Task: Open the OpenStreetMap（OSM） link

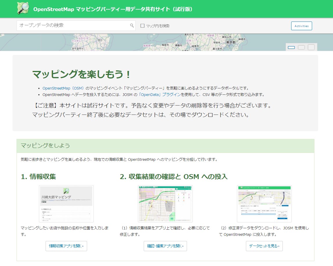Action: [x=63, y=88]
